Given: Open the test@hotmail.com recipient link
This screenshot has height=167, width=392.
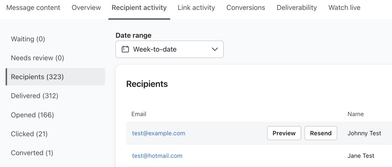Looking at the screenshot, I should [157, 156].
